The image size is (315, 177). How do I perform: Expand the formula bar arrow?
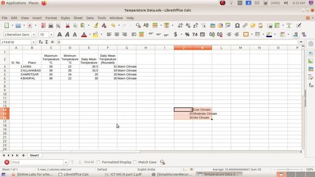(301, 42)
